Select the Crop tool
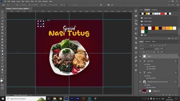 pos(2,24)
